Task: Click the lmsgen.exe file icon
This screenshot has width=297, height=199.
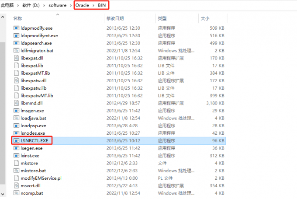Action: click(16, 111)
